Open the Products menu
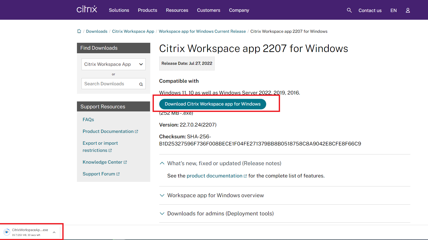 tap(147, 10)
